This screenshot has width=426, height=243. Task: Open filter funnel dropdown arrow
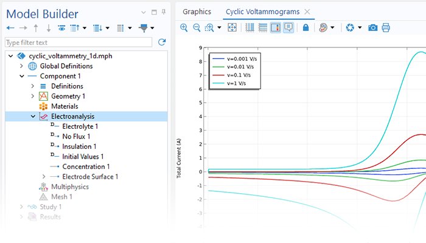152,28
